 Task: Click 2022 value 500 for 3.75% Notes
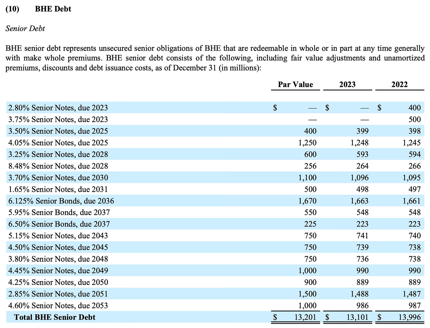coord(415,119)
